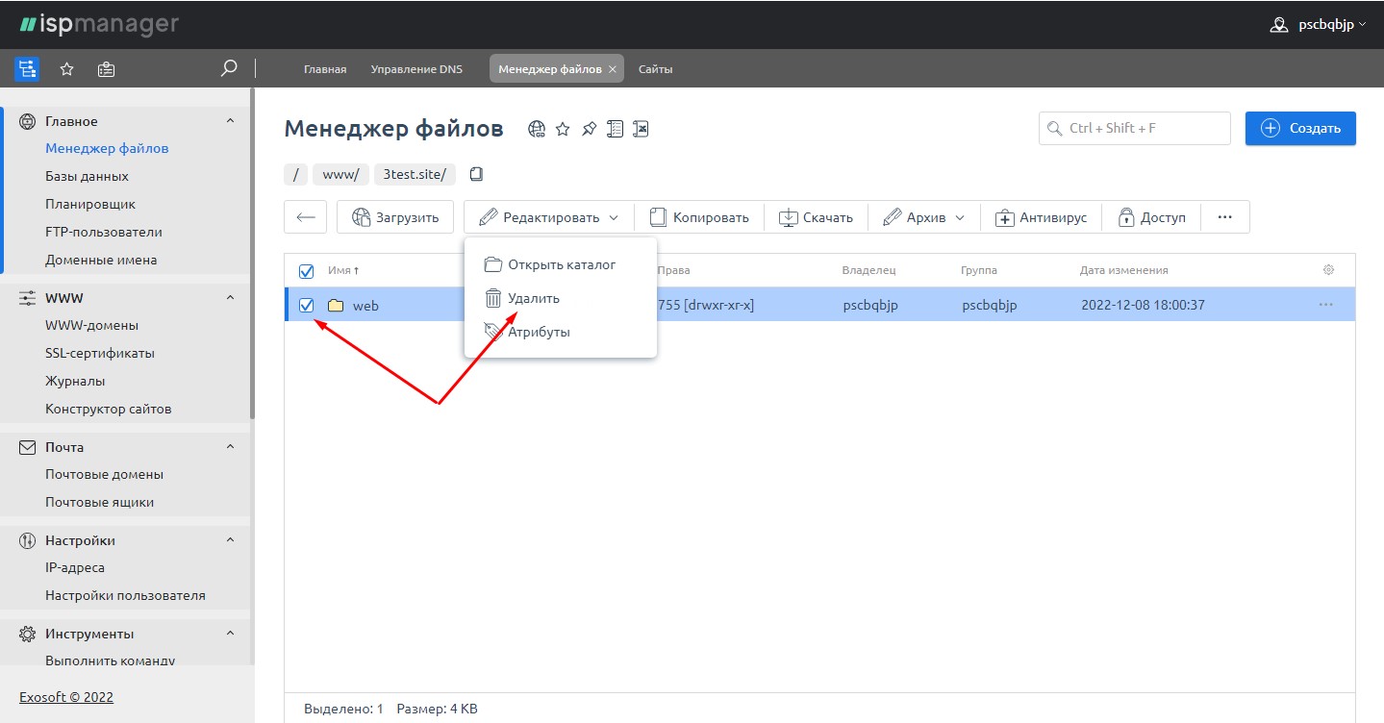Viewport: 1384px width, 723px height.
Task: Add page to favorites via title star
Action: (564, 129)
